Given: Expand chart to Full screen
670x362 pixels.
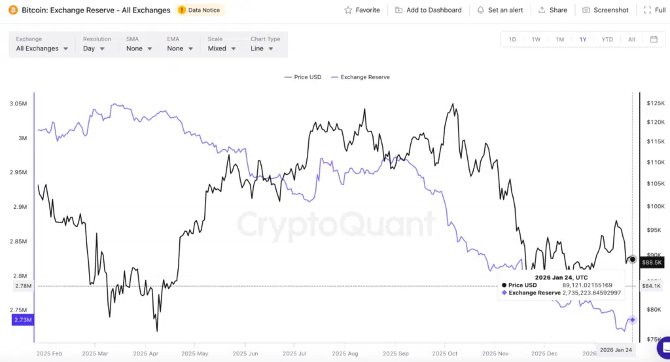Looking at the screenshot, I should [x=646, y=10].
